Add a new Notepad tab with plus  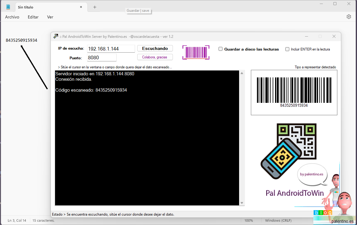[x=95, y=7]
